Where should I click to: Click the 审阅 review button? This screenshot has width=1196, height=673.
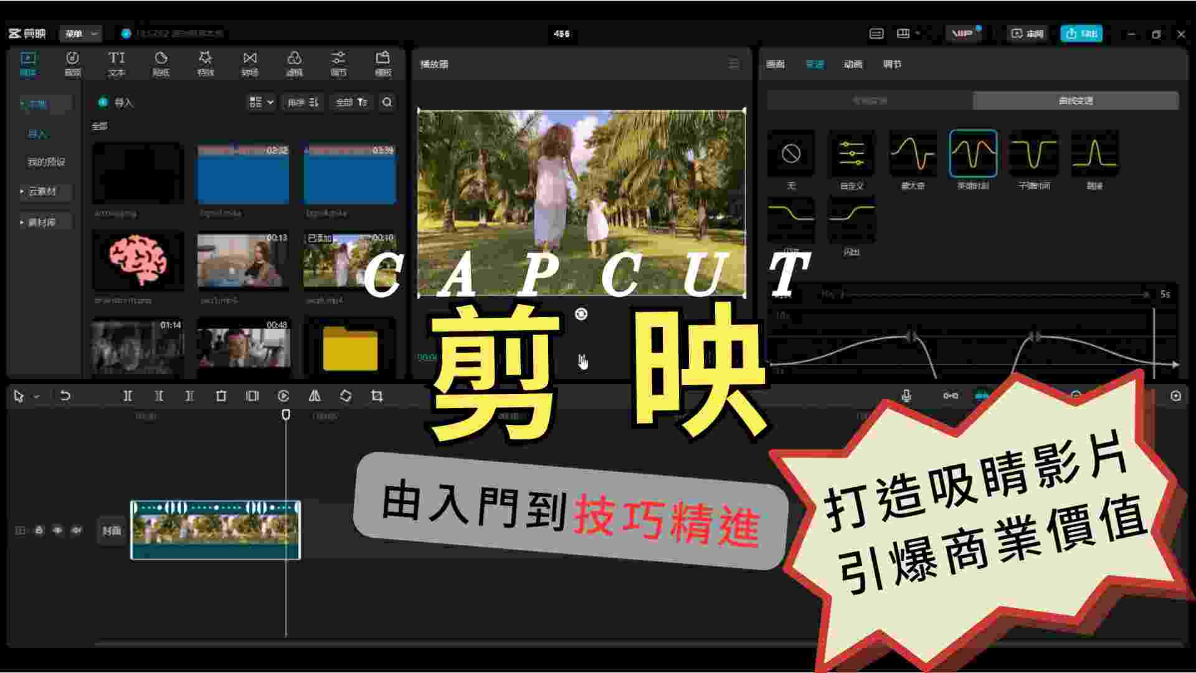click(1027, 34)
